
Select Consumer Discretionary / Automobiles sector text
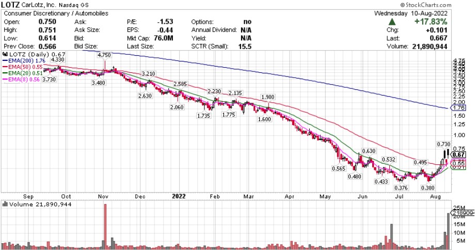56,13
